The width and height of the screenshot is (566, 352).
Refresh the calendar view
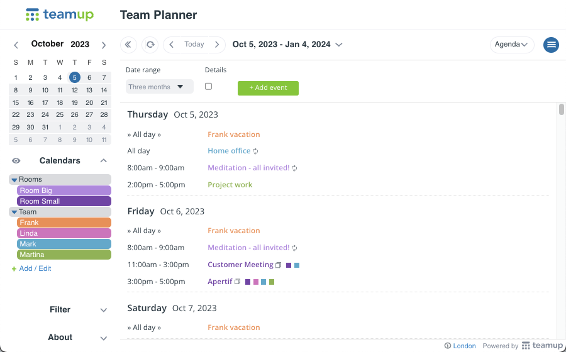150,45
